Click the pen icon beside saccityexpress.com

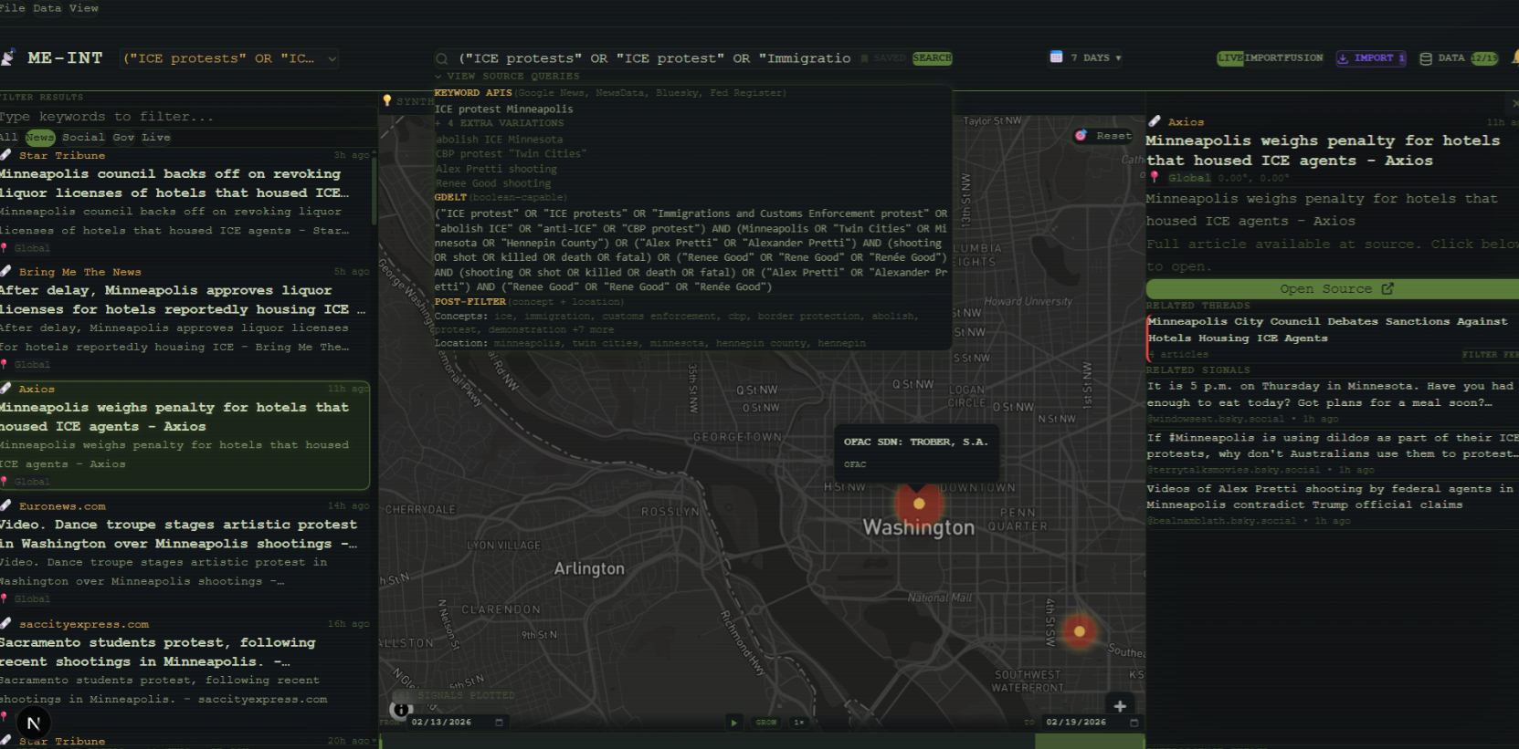point(6,624)
